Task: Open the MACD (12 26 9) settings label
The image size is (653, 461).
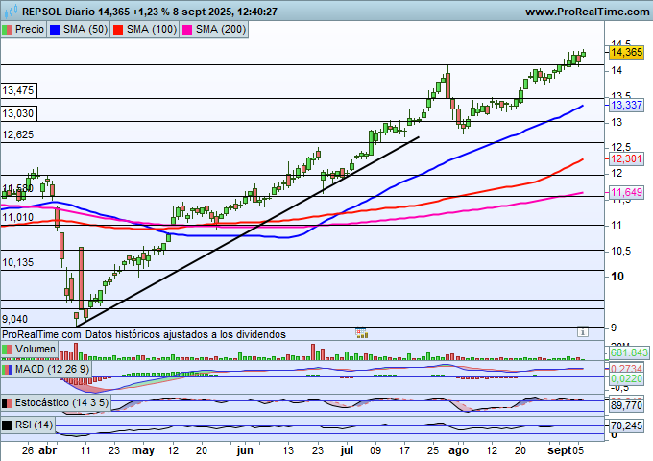Action: coord(53,369)
